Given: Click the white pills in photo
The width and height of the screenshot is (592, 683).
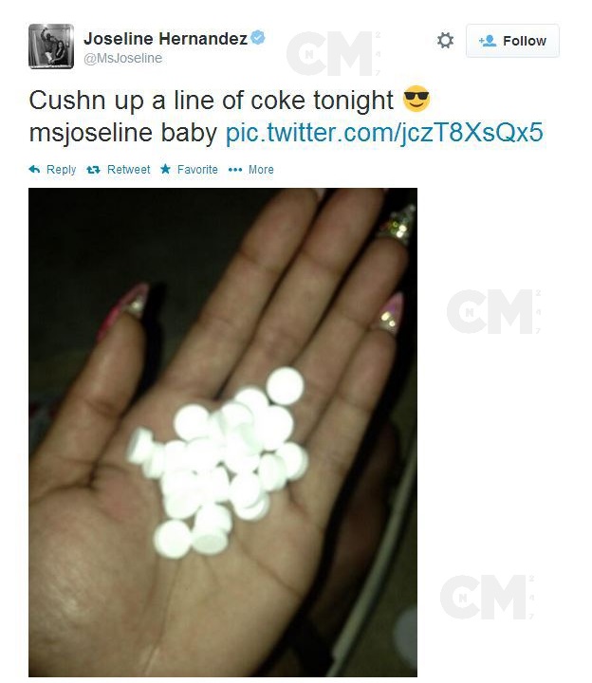Looking at the screenshot, I should 218,463.
